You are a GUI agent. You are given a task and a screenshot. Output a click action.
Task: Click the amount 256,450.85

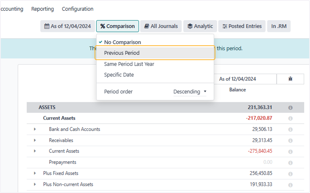261,173
